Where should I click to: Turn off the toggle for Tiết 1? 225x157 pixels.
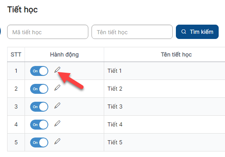39,71
